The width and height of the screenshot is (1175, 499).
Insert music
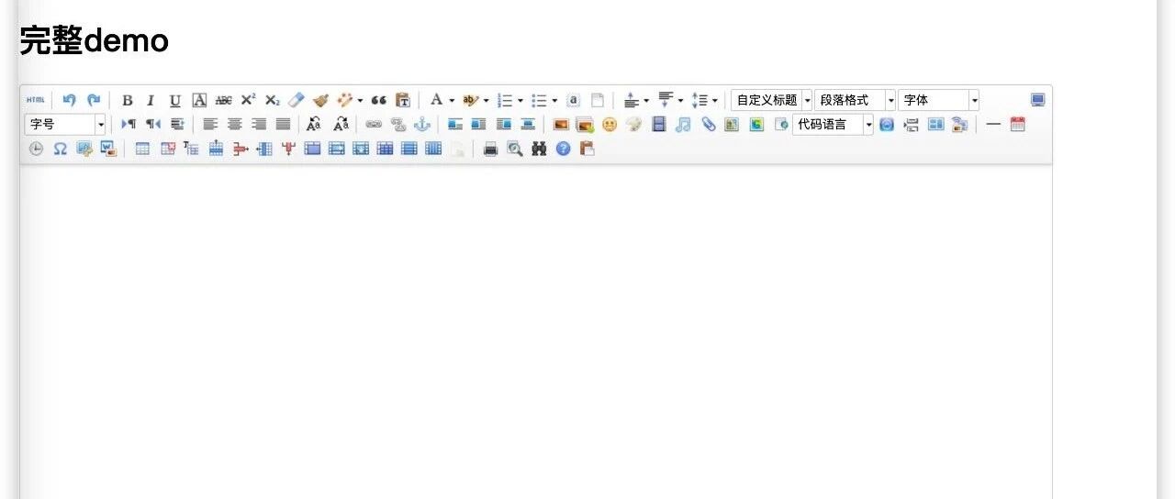(683, 124)
